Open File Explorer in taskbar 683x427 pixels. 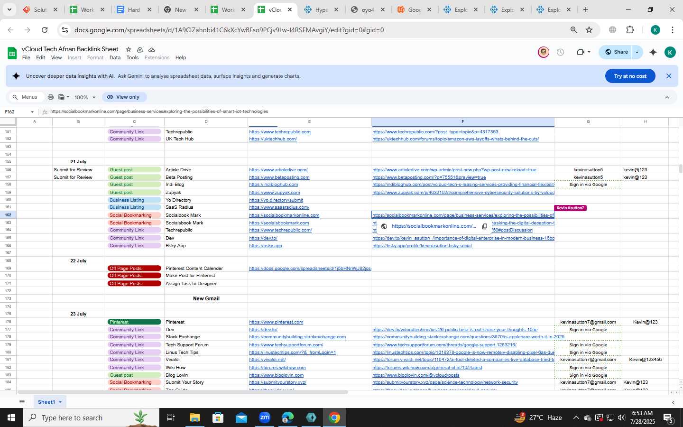click(194, 418)
